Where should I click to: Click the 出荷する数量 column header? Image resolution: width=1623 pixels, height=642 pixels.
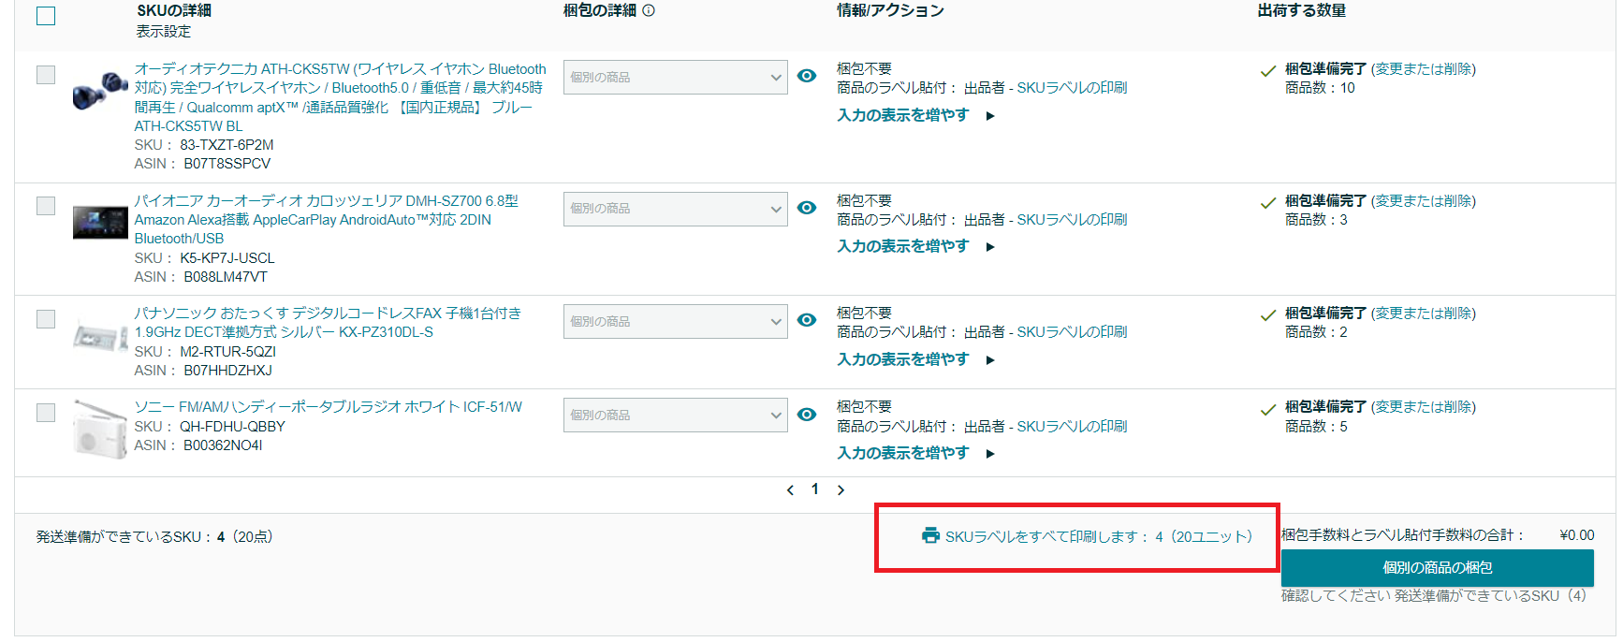click(x=1302, y=10)
